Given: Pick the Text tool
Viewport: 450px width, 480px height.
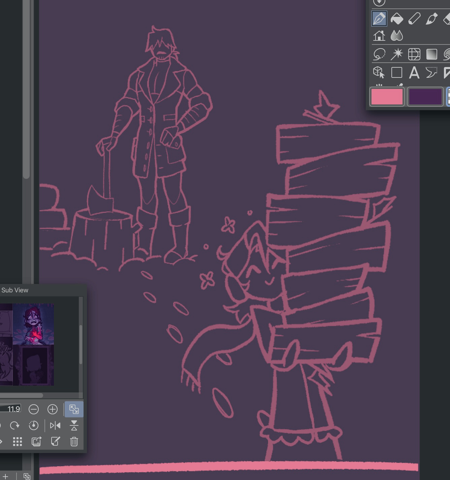Looking at the screenshot, I should (x=414, y=72).
